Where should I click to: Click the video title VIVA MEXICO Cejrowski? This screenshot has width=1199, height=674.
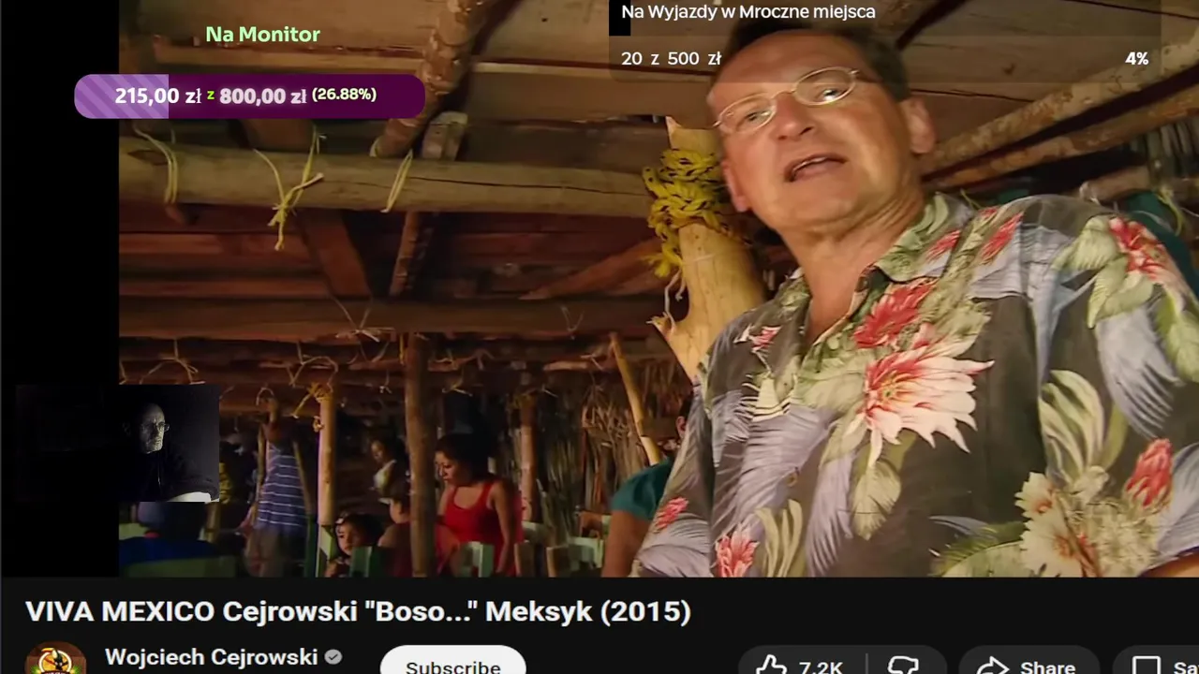pyautogui.click(x=358, y=611)
